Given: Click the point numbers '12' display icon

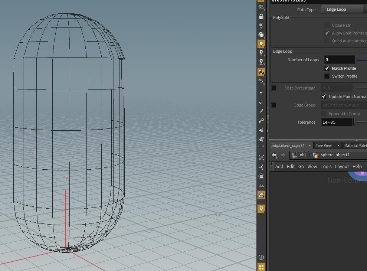Looking at the screenshot, I should click(x=261, y=121).
